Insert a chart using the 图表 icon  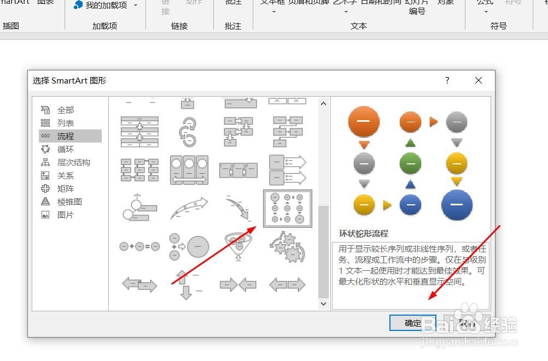(45, 4)
